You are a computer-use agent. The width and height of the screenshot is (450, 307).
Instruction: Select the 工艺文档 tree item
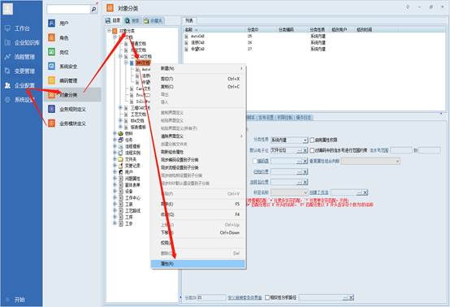coord(138,115)
